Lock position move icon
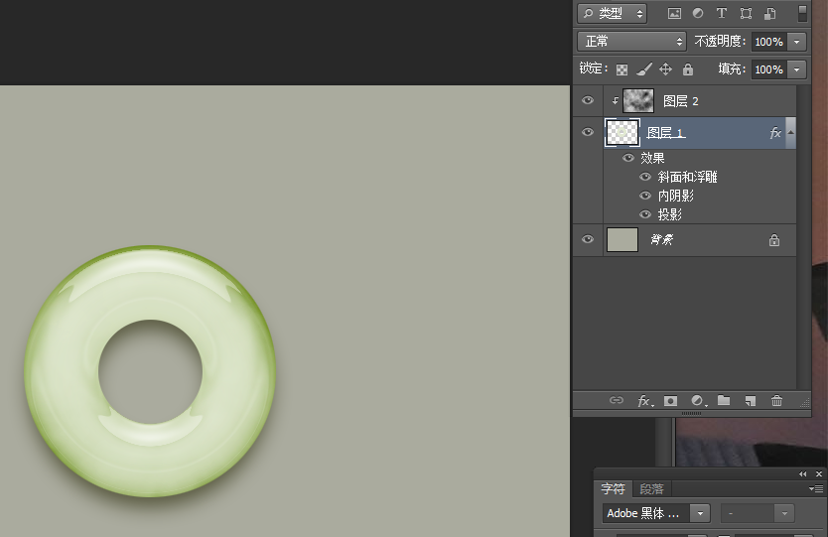Screen dimensions: 828x537 [665, 68]
